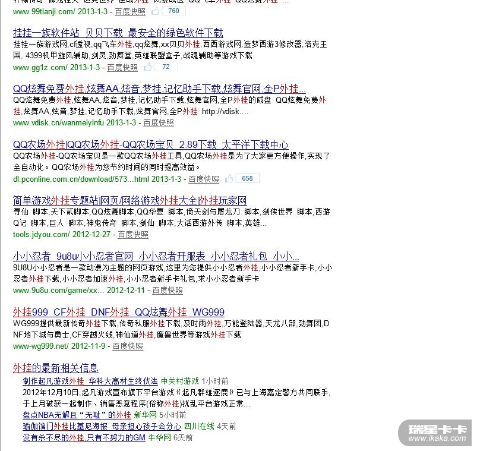Open 外挂的最新相关信息 heading link
The width and height of the screenshot is (477, 451).
[x=56, y=368]
